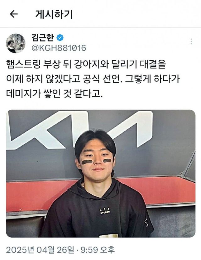Open the @KGH881016 handle link
Screen dimensions: 201x260
click(59, 48)
